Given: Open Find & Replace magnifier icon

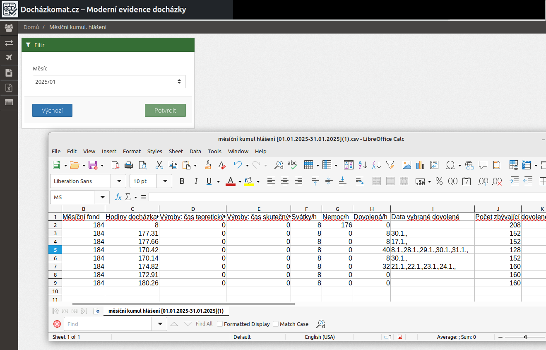Looking at the screenshot, I should [279, 165].
